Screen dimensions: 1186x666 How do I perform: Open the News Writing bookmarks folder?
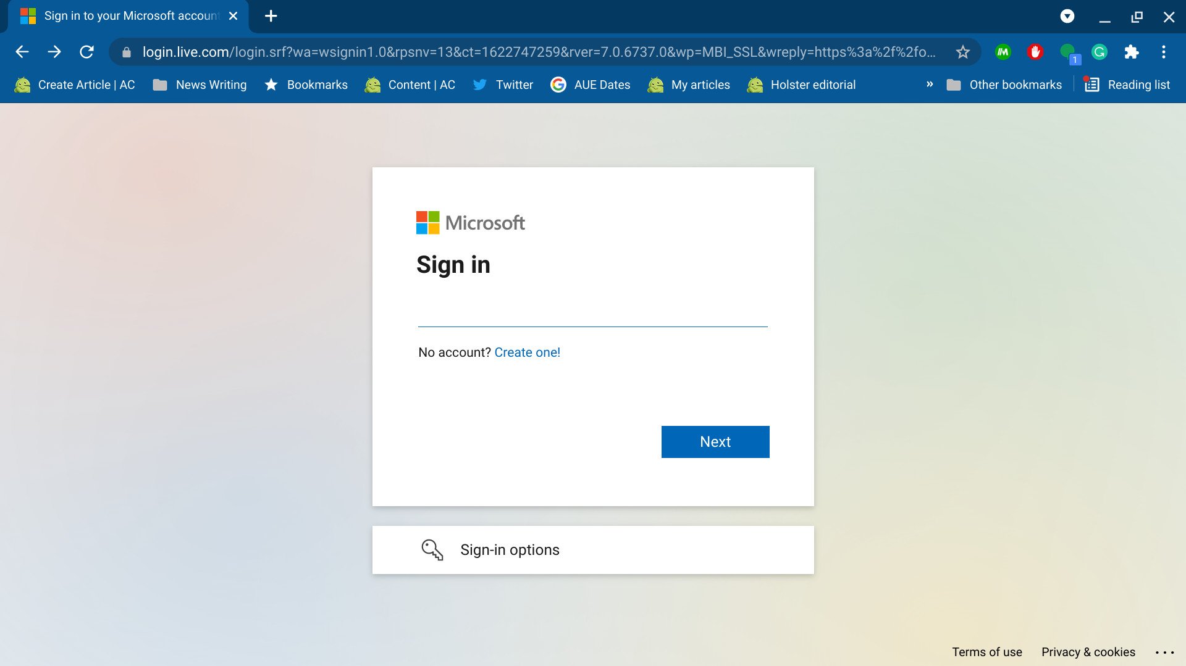(x=200, y=85)
